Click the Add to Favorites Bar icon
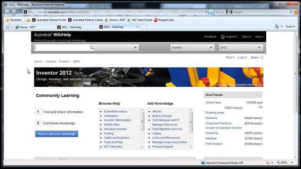The height and width of the screenshot is (169, 301). 28,20
